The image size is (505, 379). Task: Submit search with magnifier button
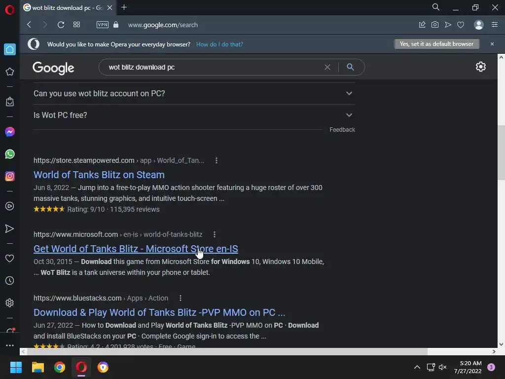(x=351, y=67)
